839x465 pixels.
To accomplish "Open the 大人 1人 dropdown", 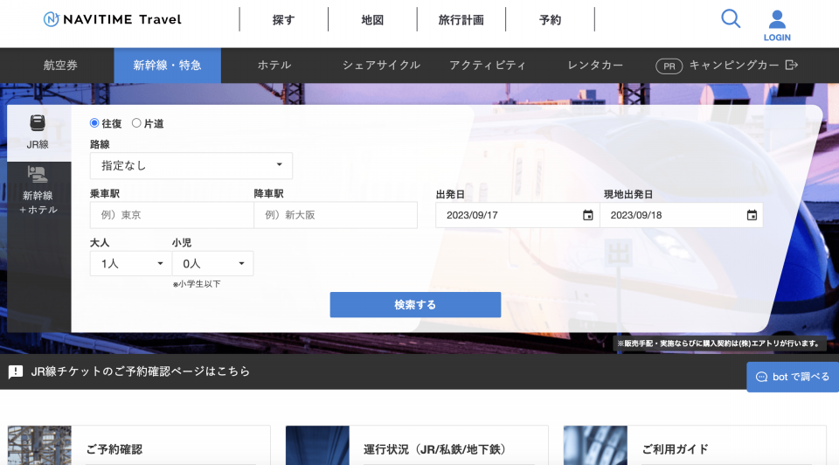I will (130, 263).
